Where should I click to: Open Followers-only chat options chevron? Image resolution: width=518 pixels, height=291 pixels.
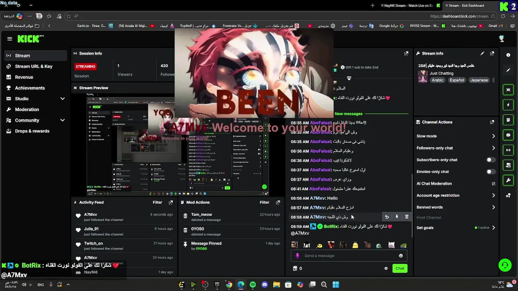(x=493, y=148)
